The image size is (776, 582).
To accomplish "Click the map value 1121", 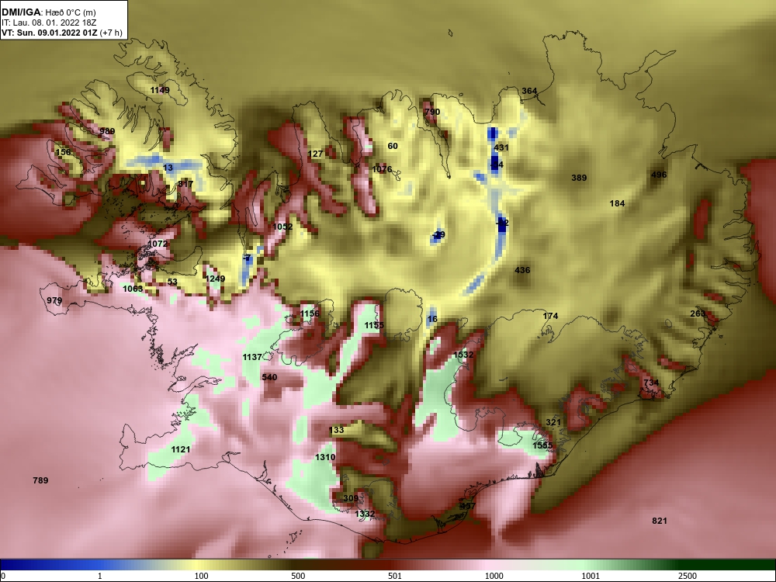I will [181, 449].
